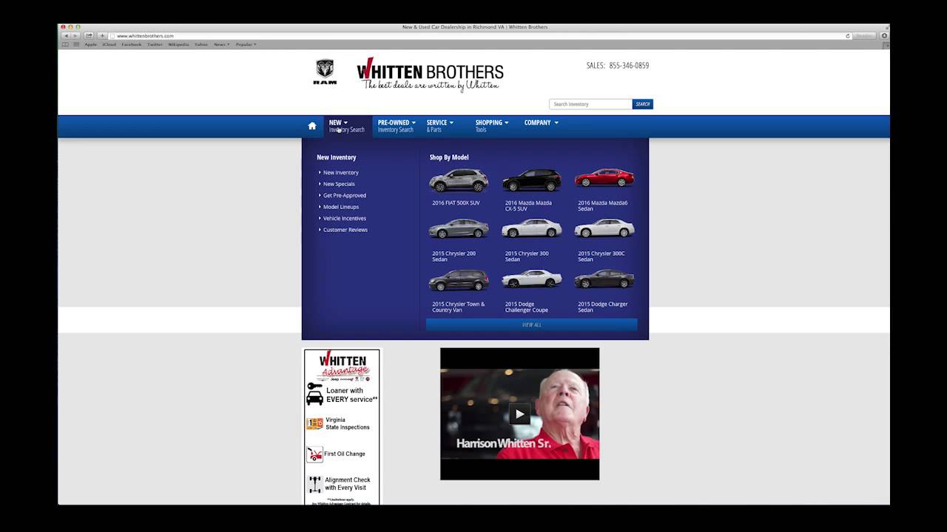Go back in Safari history
Image resolution: width=947 pixels, height=532 pixels.
[x=66, y=35]
